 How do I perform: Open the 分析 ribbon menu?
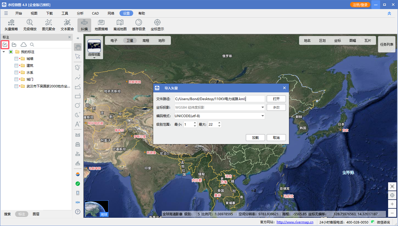click(80, 13)
